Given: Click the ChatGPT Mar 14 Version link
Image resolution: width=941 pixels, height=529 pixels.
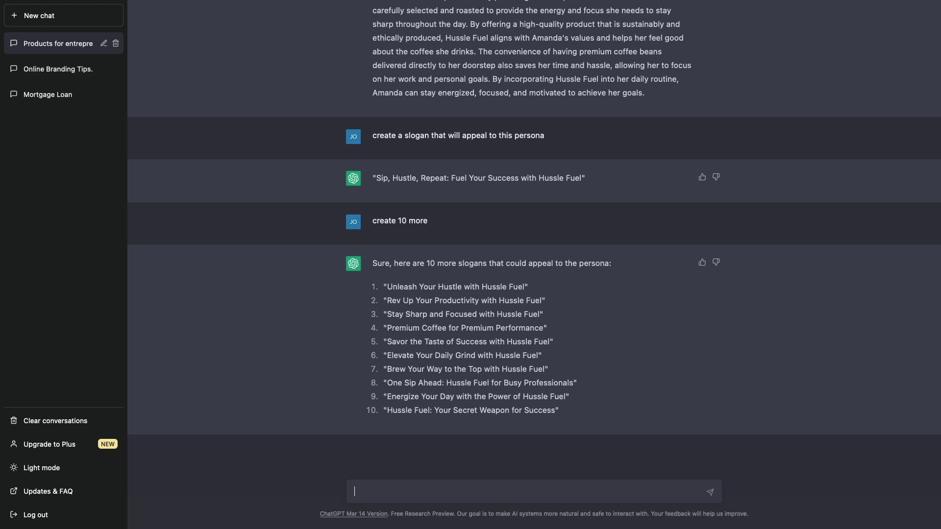Looking at the screenshot, I should pyautogui.click(x=353, y=514).
